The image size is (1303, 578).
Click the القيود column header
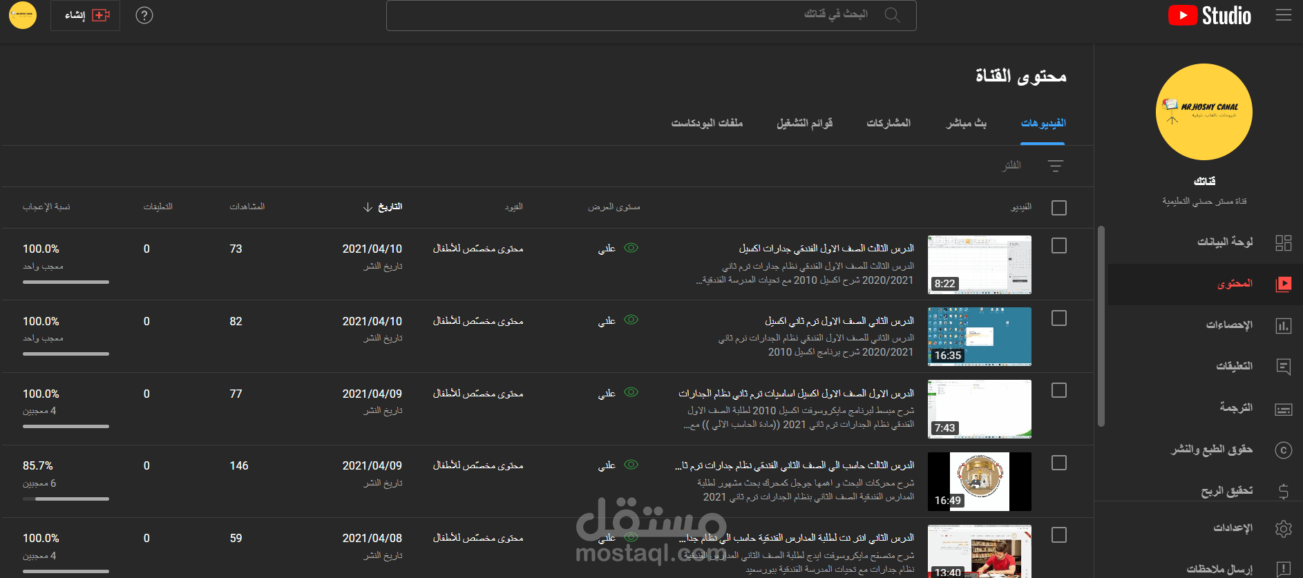pos(513,207)
